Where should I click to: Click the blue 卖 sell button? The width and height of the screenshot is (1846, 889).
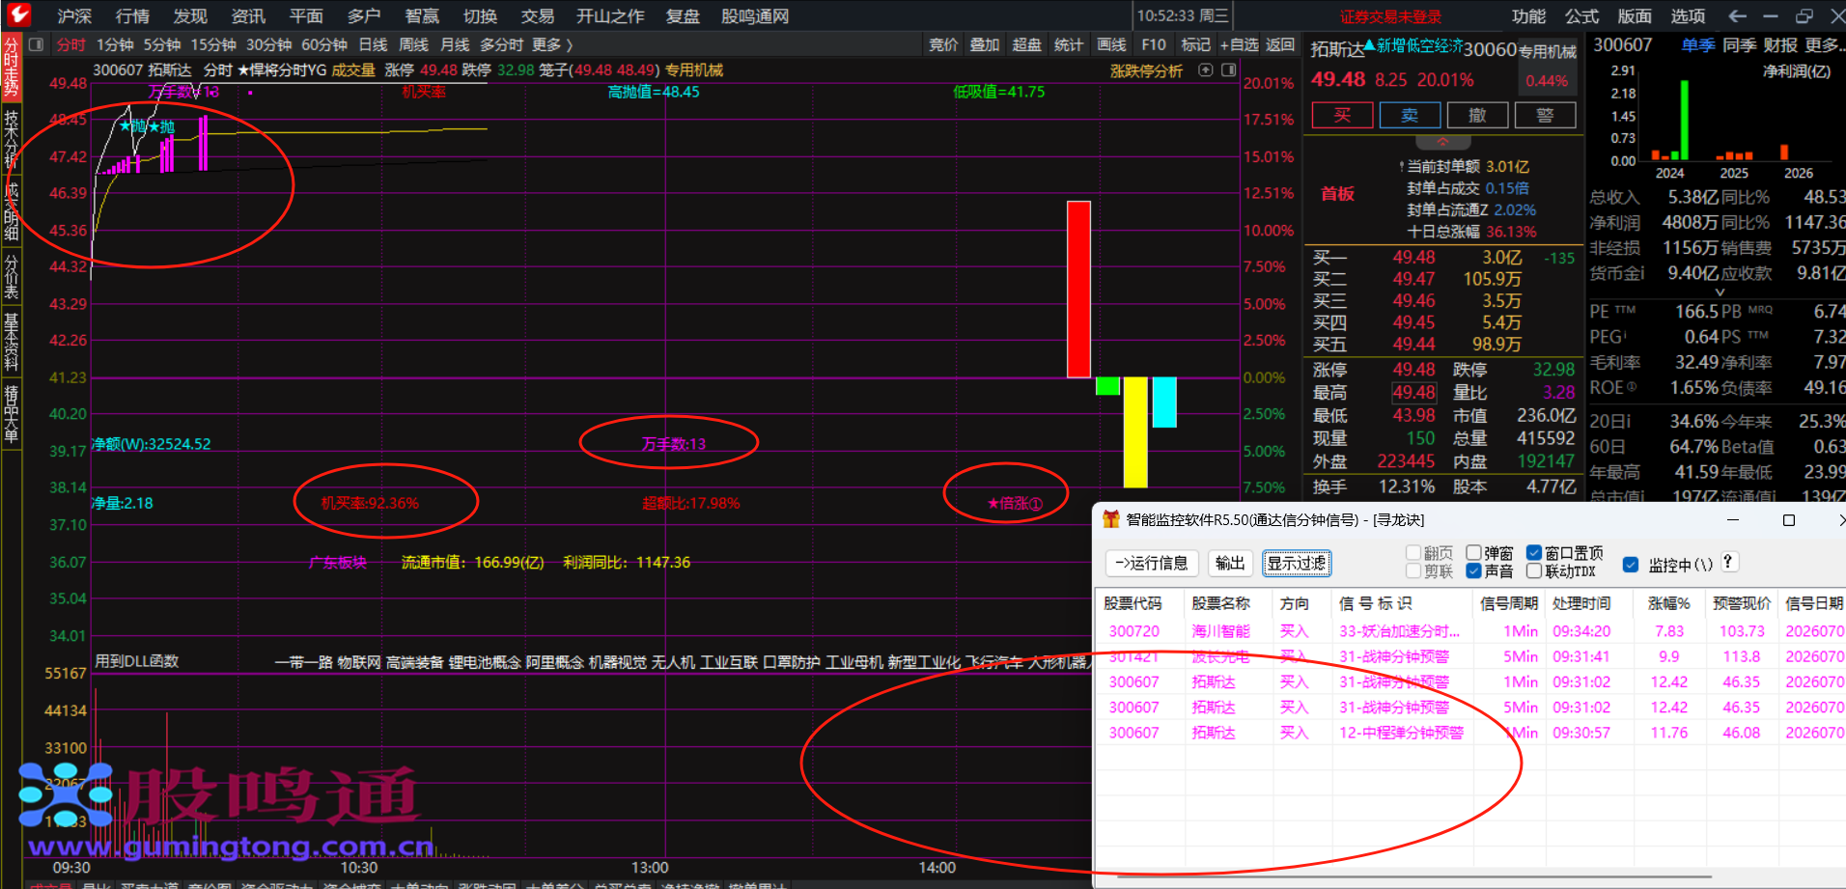pos(1410,116)
